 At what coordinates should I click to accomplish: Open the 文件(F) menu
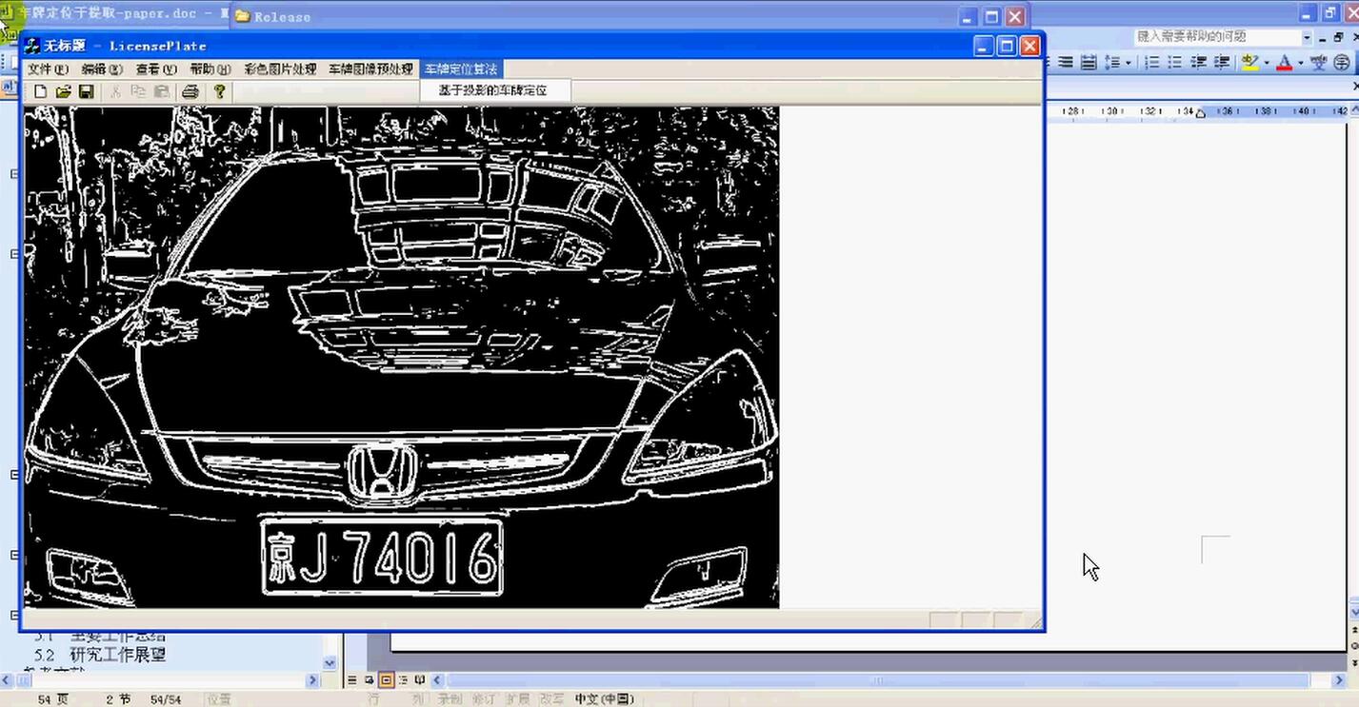pos(48,69)
